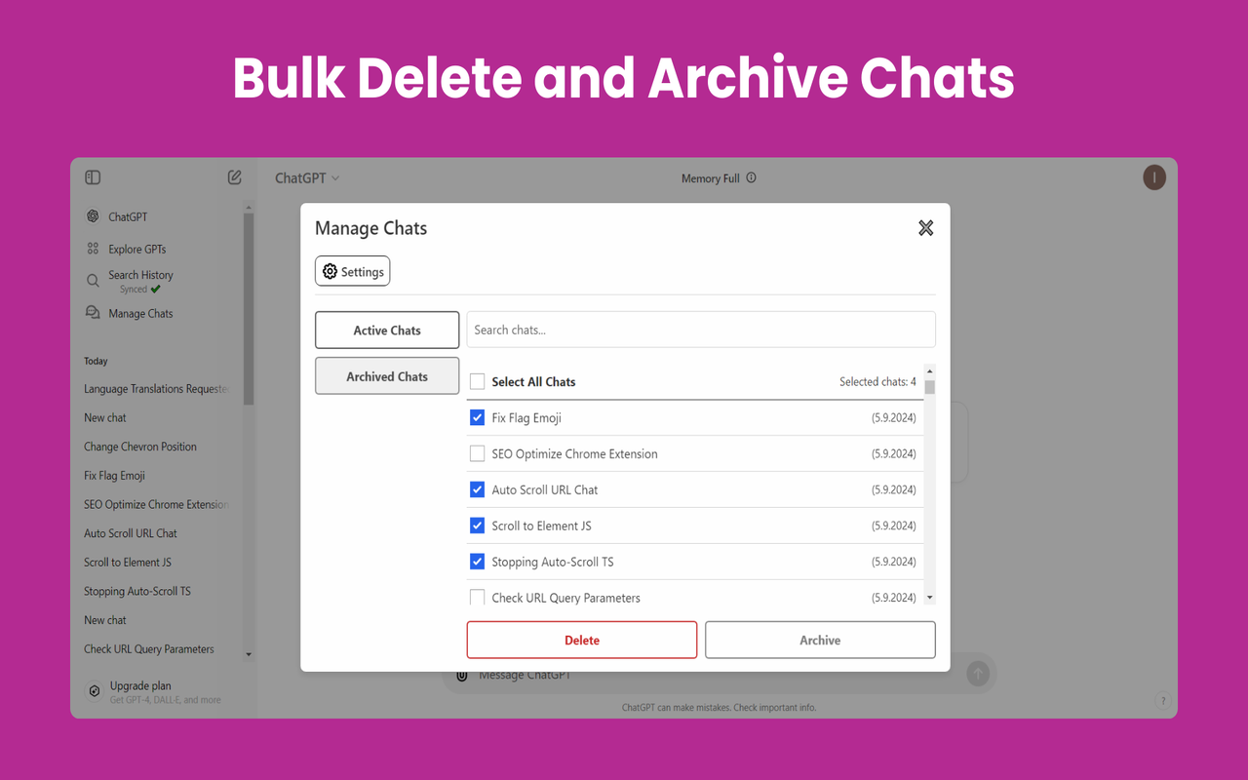Click the dialog chat list scroll-up arrow
This screenshot has height=780, width=1248.
930,371
